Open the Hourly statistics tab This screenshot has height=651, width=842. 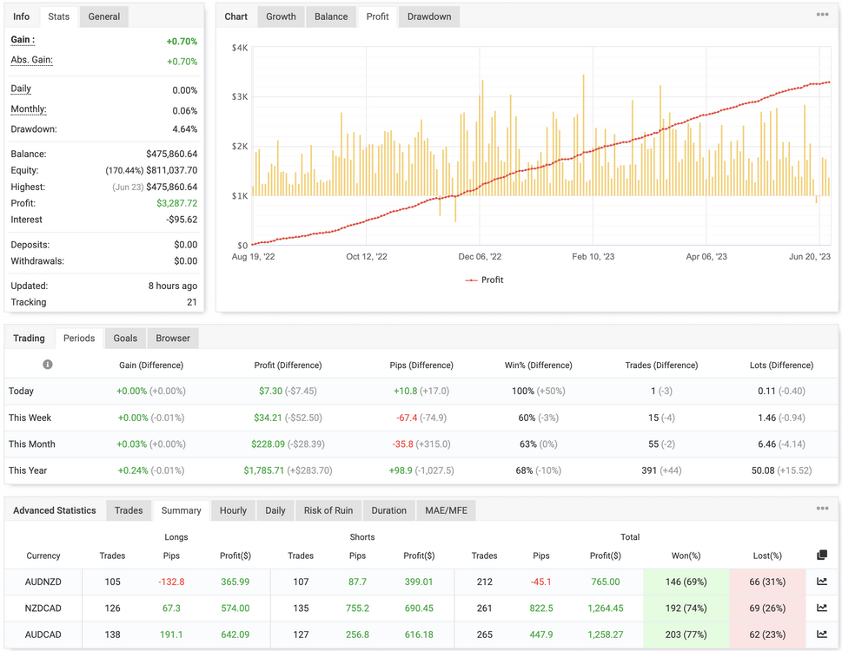tap(233, 510)
